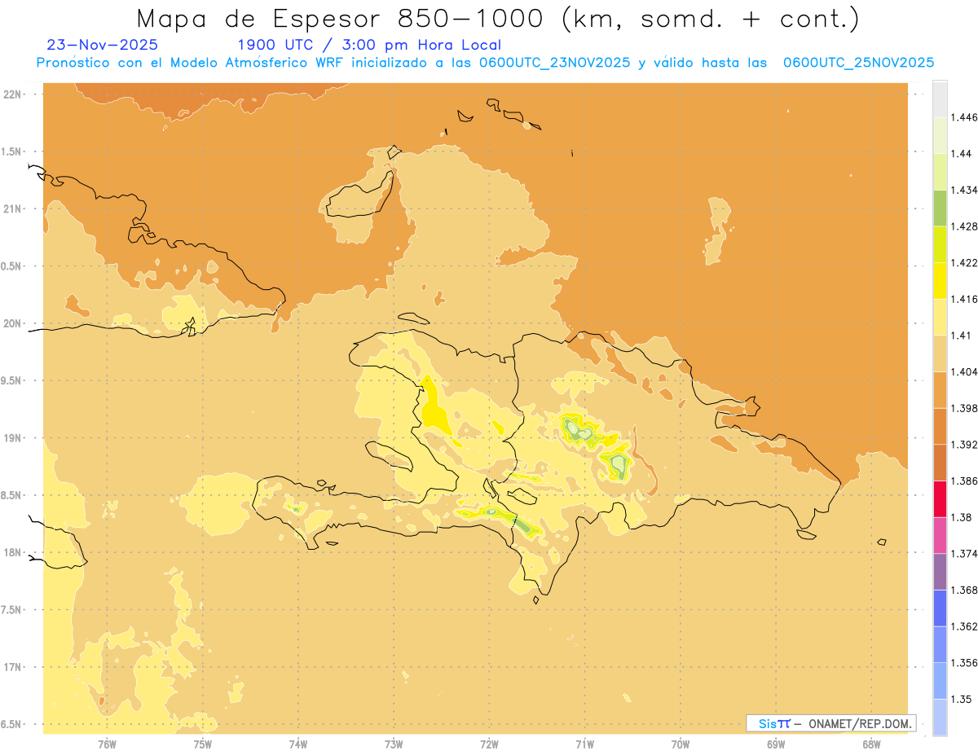Click the 'ONAMET/REP.DOM.' credit box
This screenshot has height=755, width=978.
[x=830, y=723]
